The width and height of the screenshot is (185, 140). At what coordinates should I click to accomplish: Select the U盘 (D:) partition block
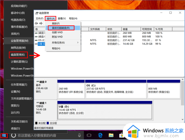coord(105,110)
